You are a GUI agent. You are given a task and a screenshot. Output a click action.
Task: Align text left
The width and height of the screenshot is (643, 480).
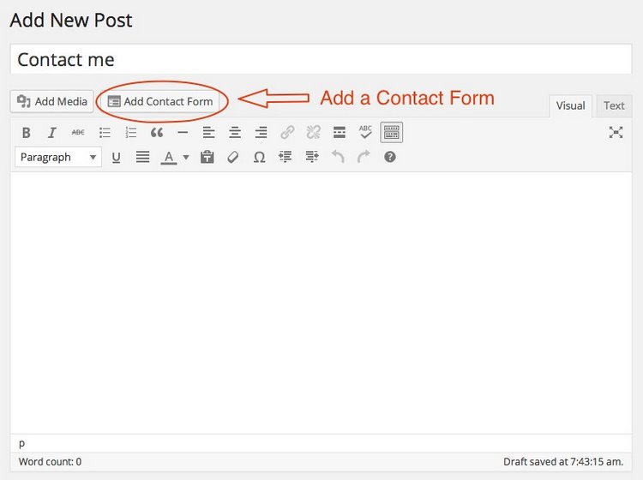tap(208, 132)
